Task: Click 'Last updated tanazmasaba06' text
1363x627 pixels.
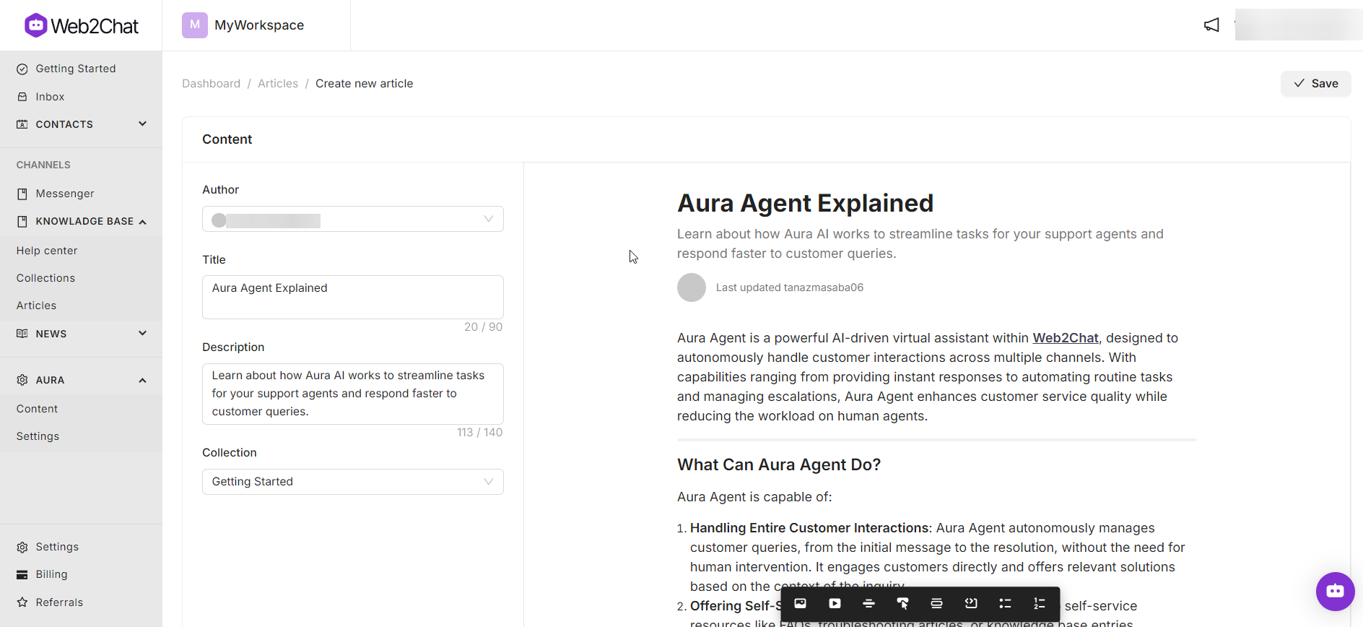Action: [x=790, y=287]
